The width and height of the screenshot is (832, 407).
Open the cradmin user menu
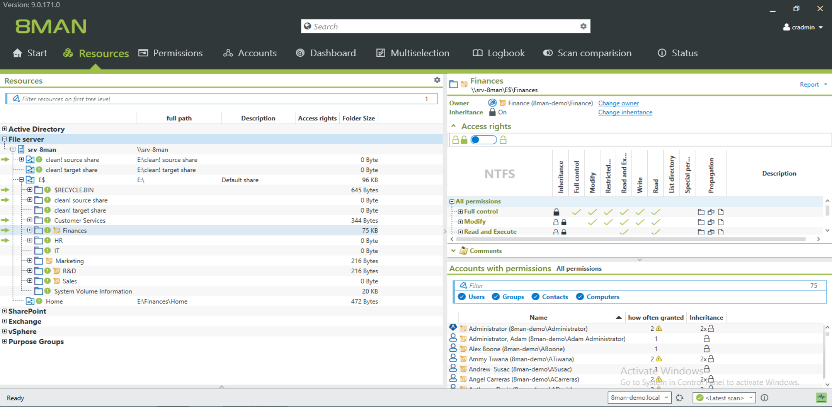click(x=803, y=27)
